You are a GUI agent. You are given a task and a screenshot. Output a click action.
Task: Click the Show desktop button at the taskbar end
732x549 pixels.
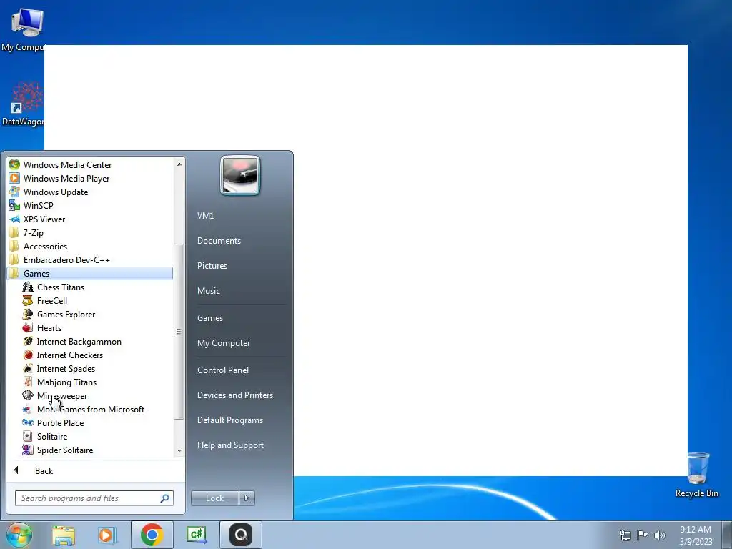pos(727,535)
